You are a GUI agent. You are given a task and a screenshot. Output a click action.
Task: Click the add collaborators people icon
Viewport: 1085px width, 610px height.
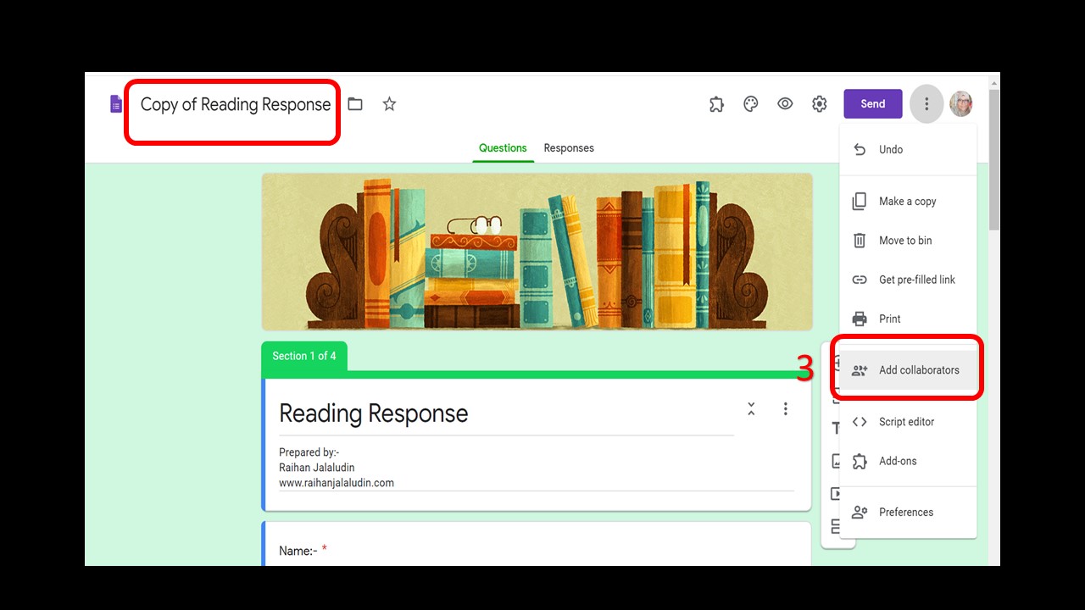(860, 370)
